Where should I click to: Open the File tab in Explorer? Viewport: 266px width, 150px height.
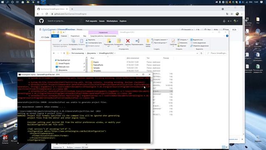tap(55, 36)
